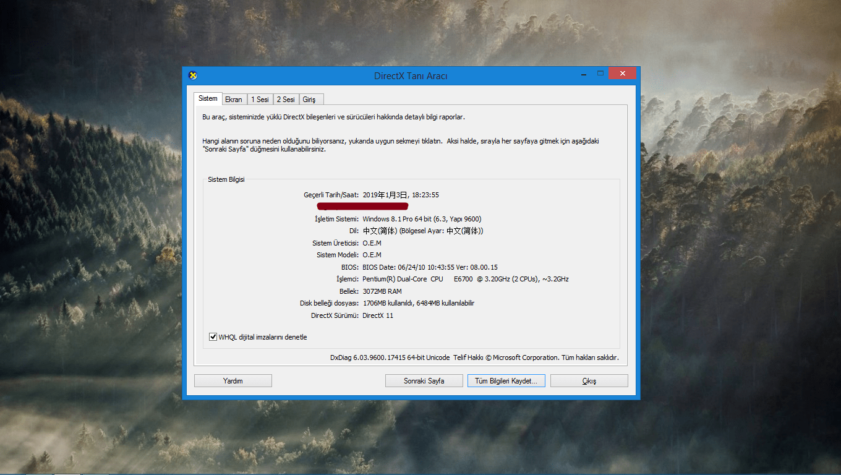Uncheck WHQL dijital imzalarını denetle checkbox
The height and width of the screenshot is (475, 841).
tap(213, 337)
